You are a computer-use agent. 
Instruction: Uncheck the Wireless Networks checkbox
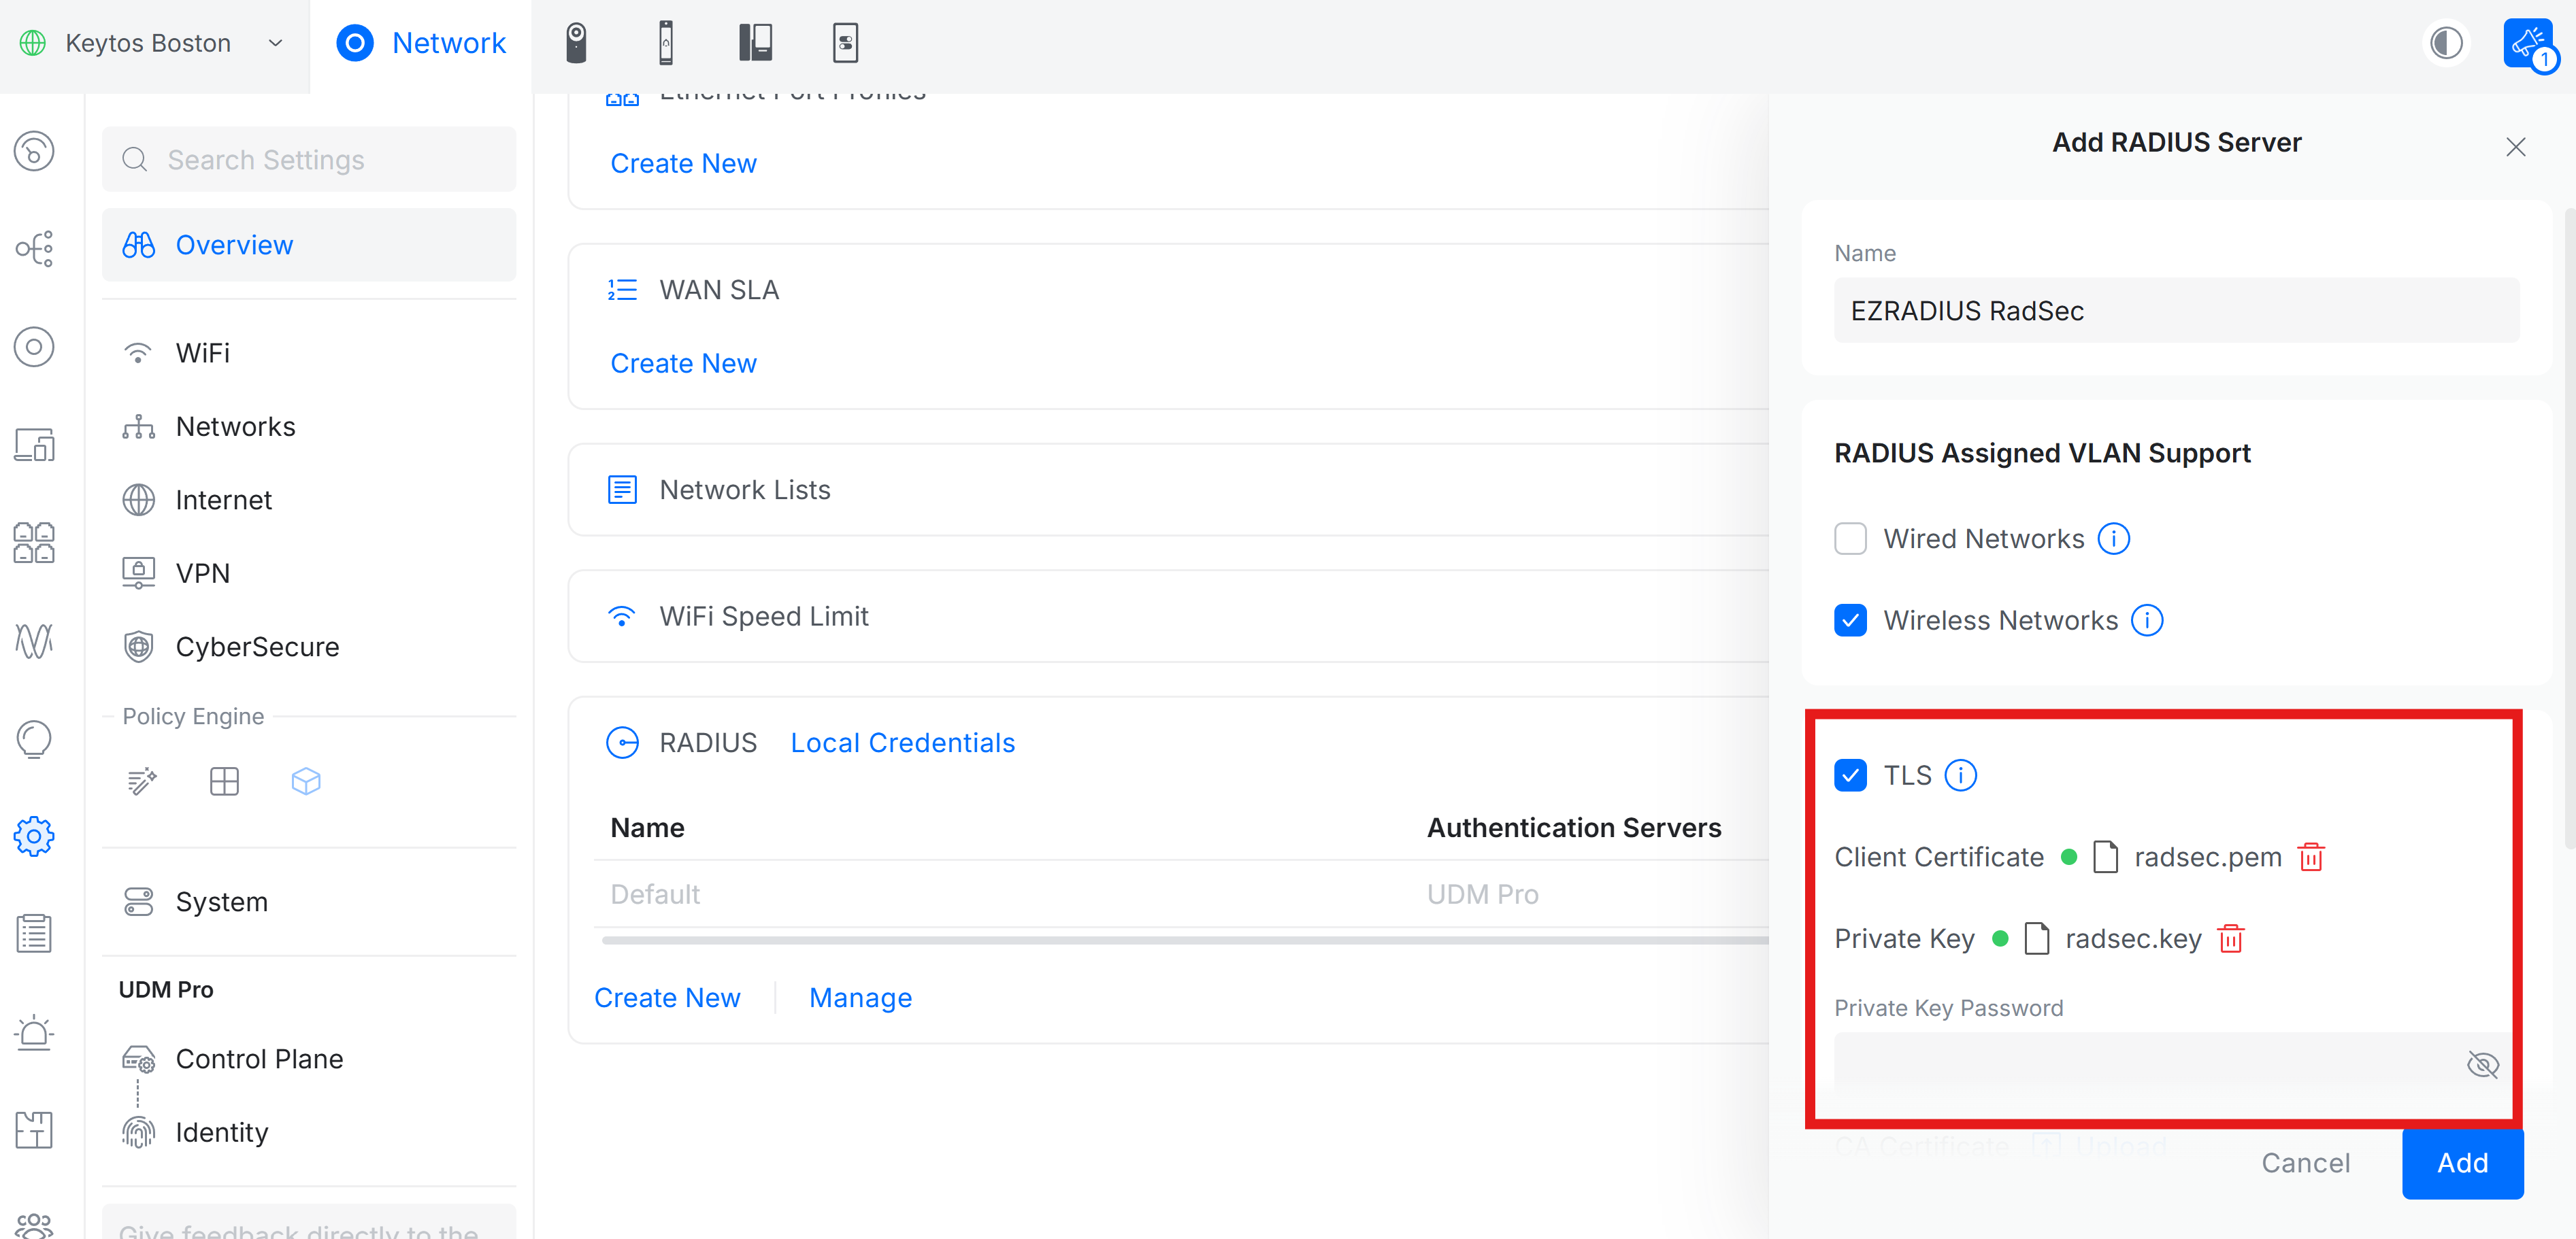[1851, 620]
